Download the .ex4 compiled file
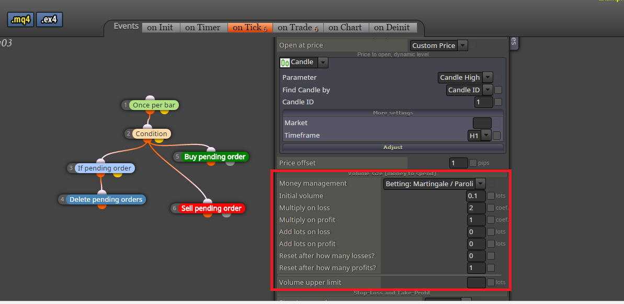The image size is (624, 304). (49, 20)
